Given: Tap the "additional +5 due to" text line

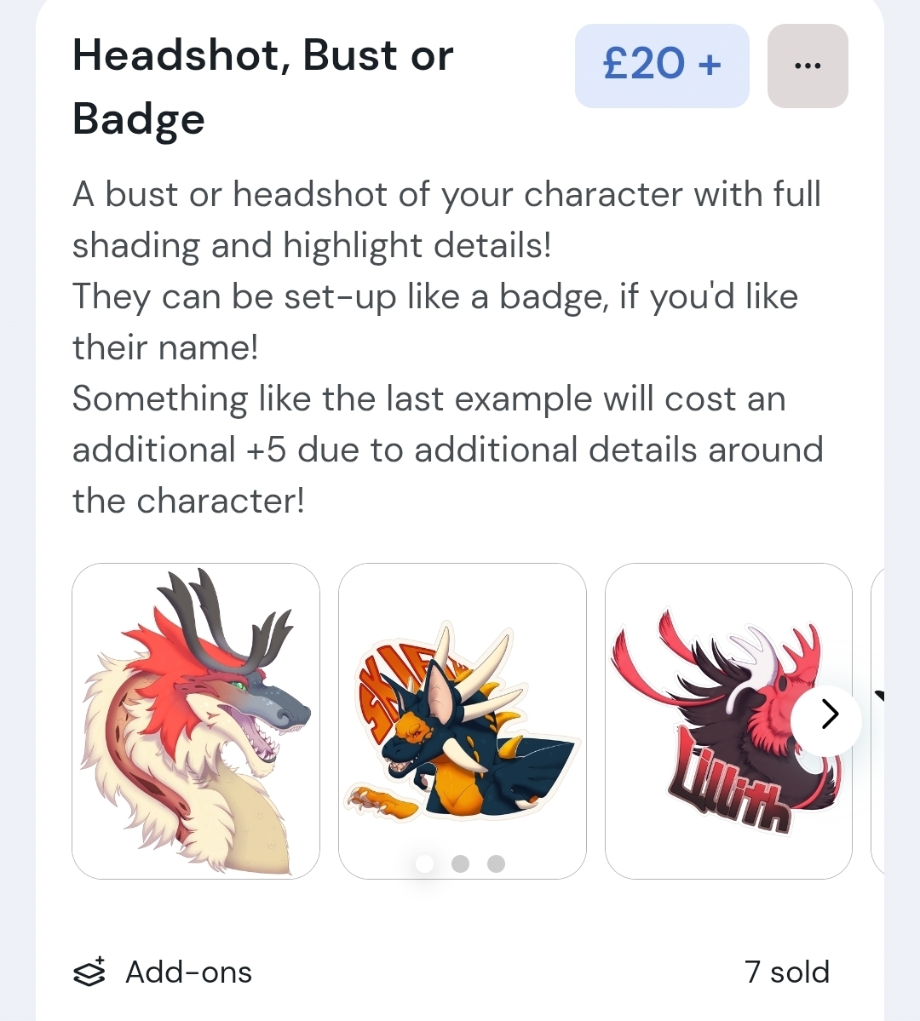Looking at the screenshot, I should pyautogui.click(x=447, y=450).
